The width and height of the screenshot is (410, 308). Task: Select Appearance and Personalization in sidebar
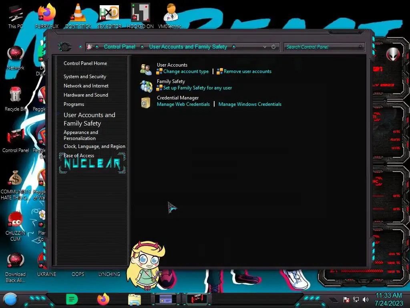(81, 135)
